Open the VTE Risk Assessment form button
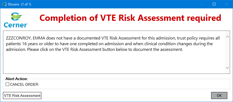This screenshot has width=233, height=102. 22,96
